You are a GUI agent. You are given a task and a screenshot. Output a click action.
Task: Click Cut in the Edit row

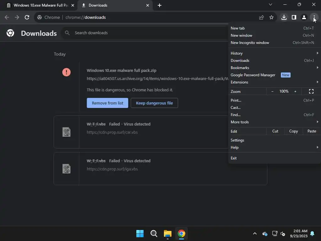point(275,131)
